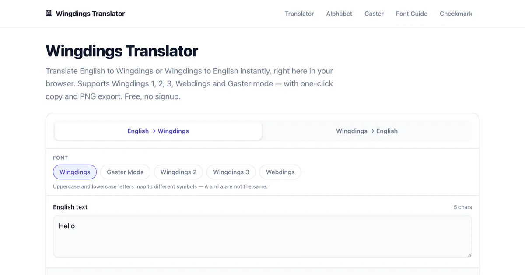Click the uppercase and lowercase hint text
This screenshot has width=525, height=275.
160,186
